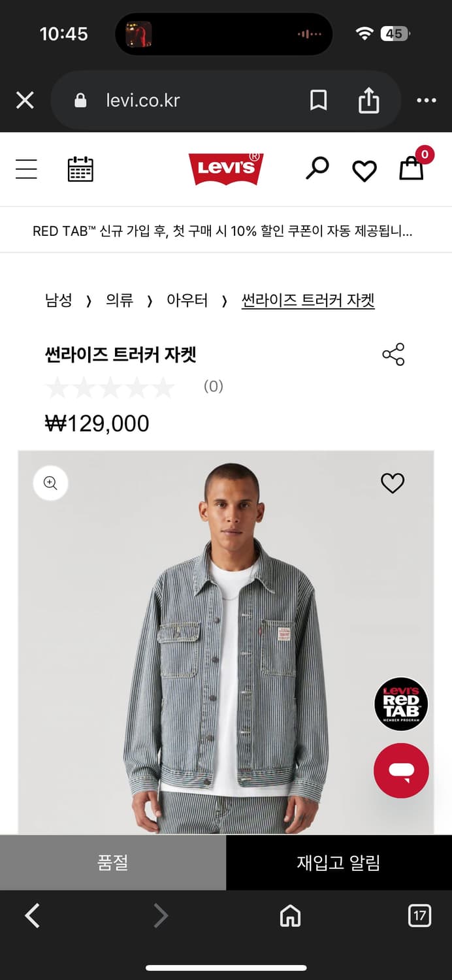Open the shopping bag cart
452x980 pixels.
[x=412, y=167]
